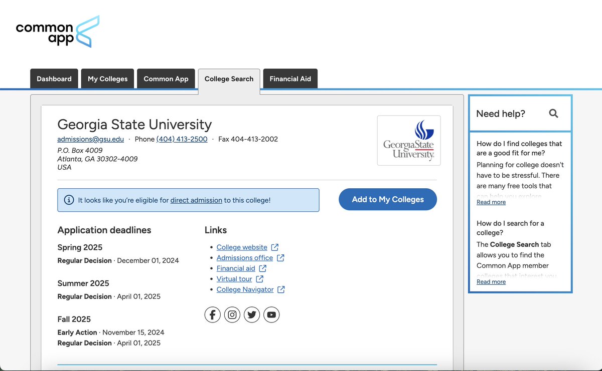This screenshot has width=602, height=371.
Task: Email admissions@gsu.edu link
Action: [x=91, y=139]
